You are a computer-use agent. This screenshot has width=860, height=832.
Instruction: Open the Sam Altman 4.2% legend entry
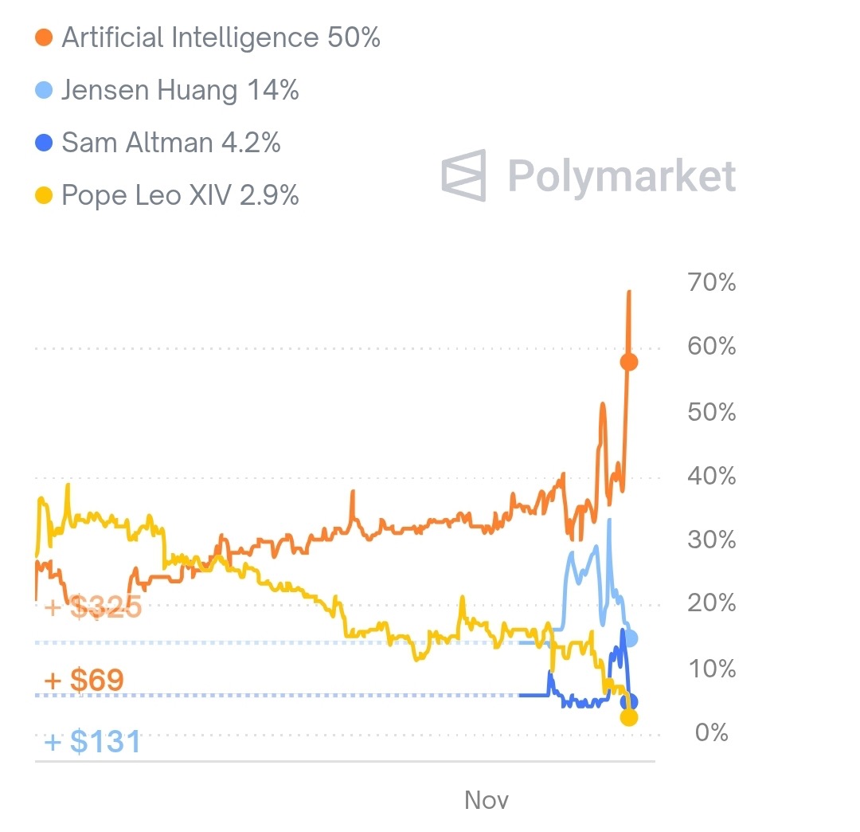pyautogui.click(x=170, y=143)
